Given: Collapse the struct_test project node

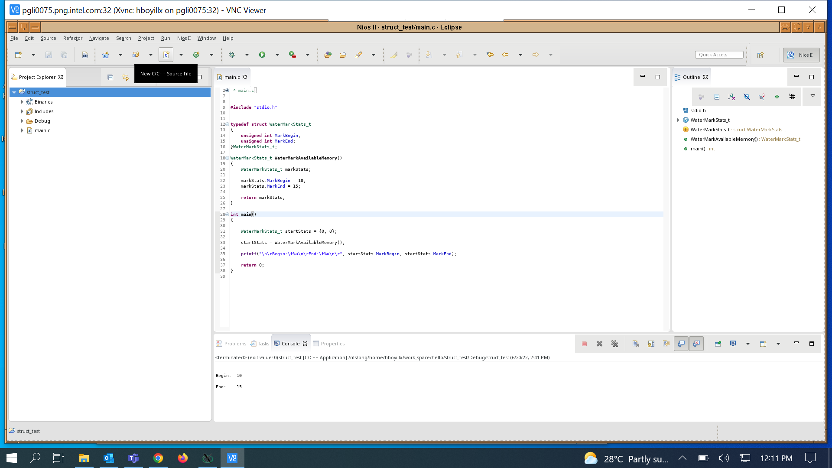Looking at the screenshot, I should pyautogui.click(x=14, y=92).
